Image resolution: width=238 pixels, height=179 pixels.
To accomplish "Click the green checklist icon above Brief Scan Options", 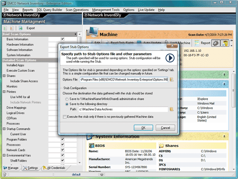I will click(x=6, y=28).
